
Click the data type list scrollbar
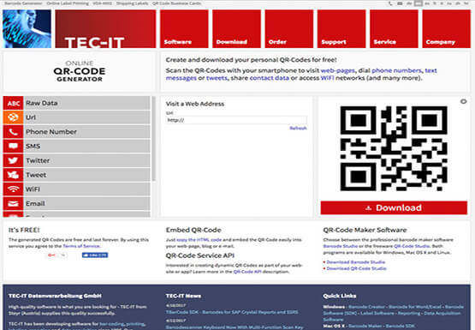153,139
